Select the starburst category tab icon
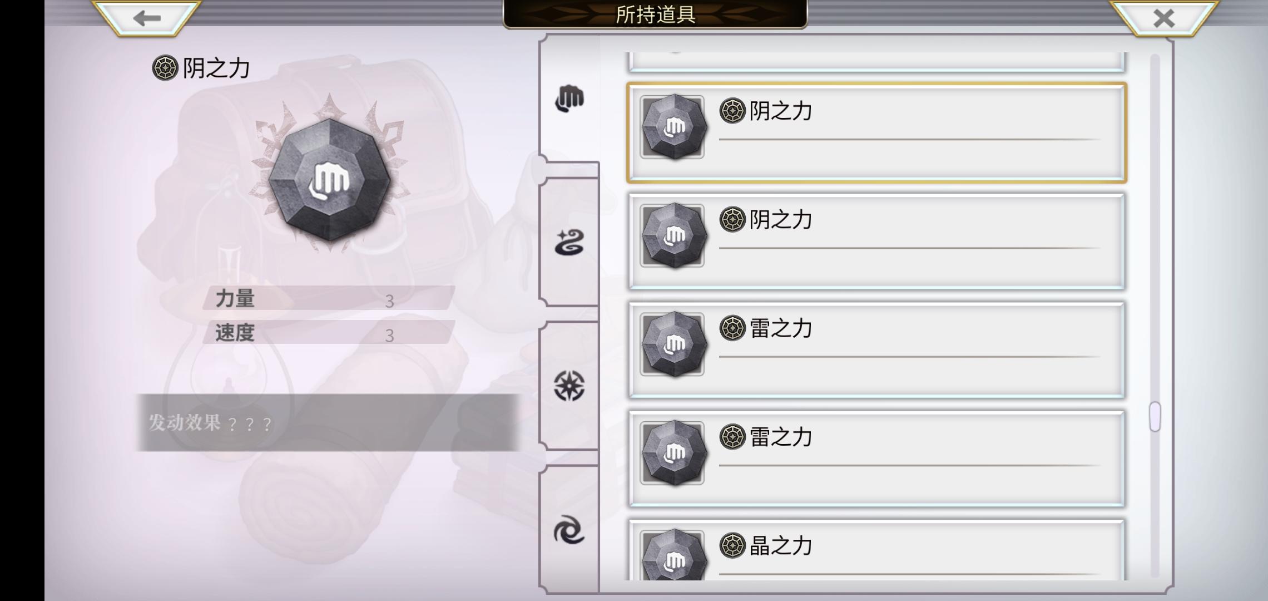The image size is (1268, 601). click(x=569, y=386)
